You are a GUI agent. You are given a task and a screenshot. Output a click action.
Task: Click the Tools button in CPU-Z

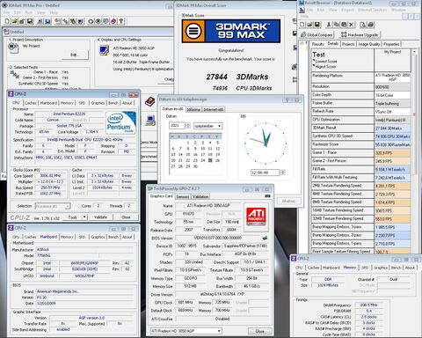click(x=72, y=217)
